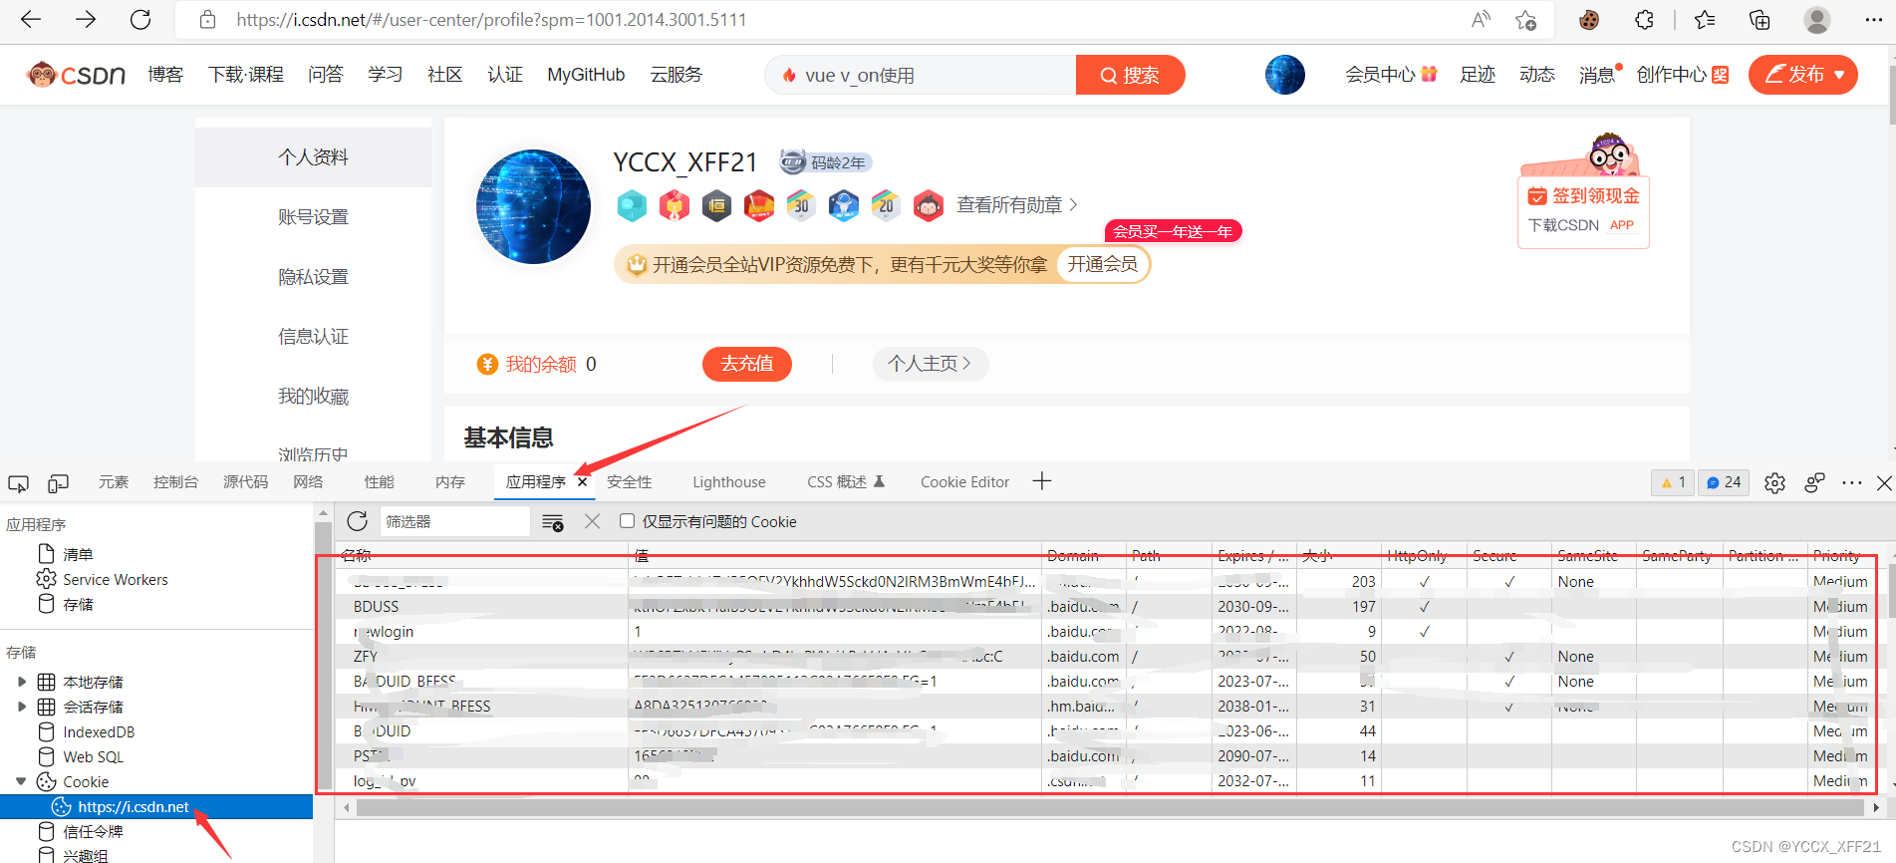Screen dimensions: 1896x863
Task: Clear all cookies icon
Action: click(x=553, y=522)
